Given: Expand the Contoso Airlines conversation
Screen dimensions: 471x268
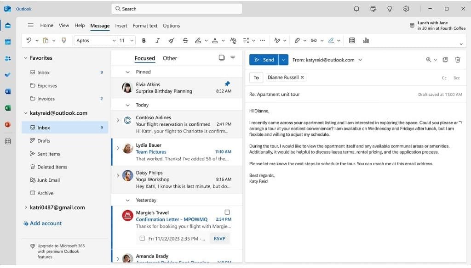Looking at the screenshot, I should (118, 120).
